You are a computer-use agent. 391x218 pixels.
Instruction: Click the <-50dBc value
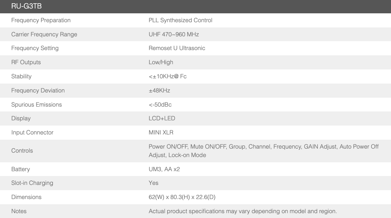(160, 105)
